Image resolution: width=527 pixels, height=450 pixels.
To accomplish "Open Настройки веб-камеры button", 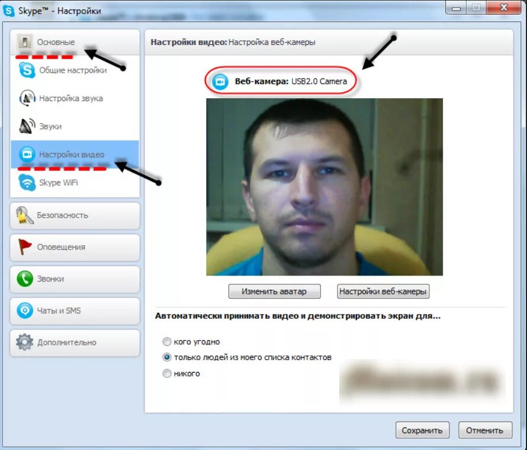I will point(383,292).
